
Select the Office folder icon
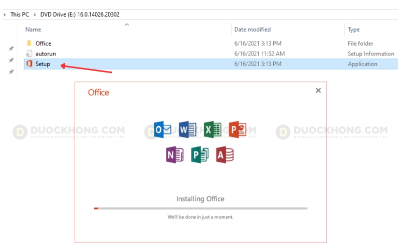click(29, 43)
